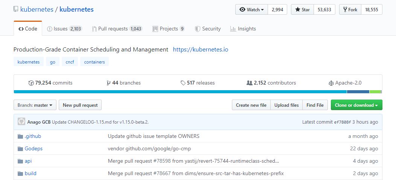Click the Upload files button
The width and height of the screenshot is (396, 180).
[x=286, y=105]
